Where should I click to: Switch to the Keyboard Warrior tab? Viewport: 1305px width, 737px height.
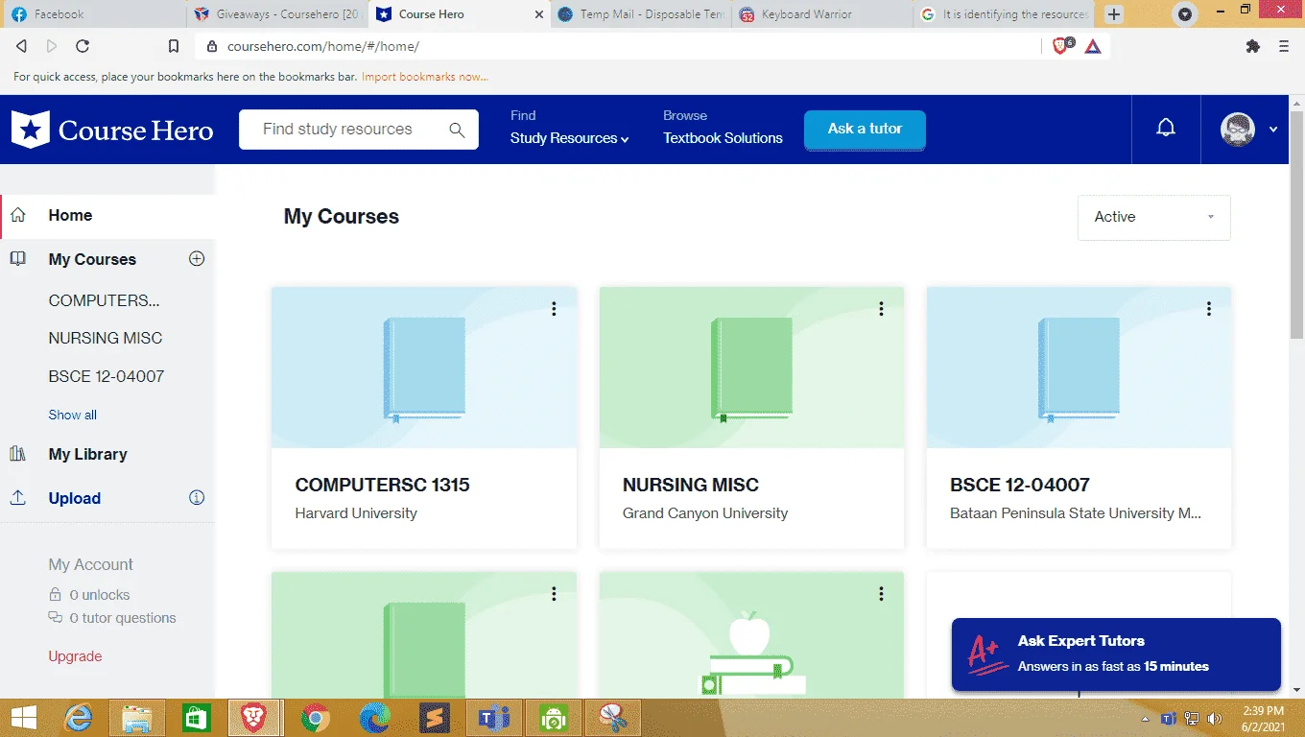click(x=822, y=14)
